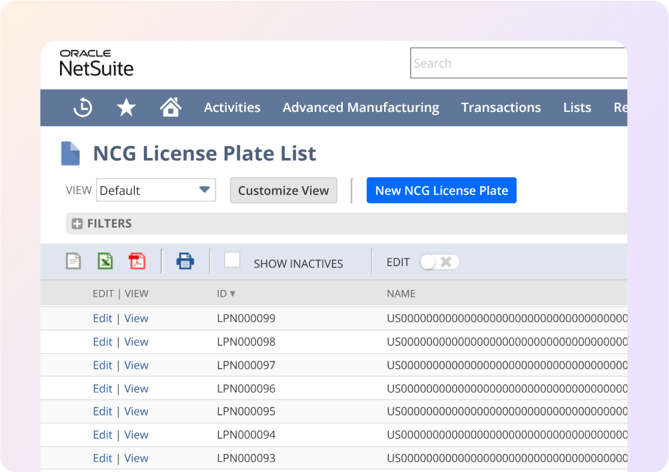
Task: Select ID cell LPN000094
Action: click(246, 435)
